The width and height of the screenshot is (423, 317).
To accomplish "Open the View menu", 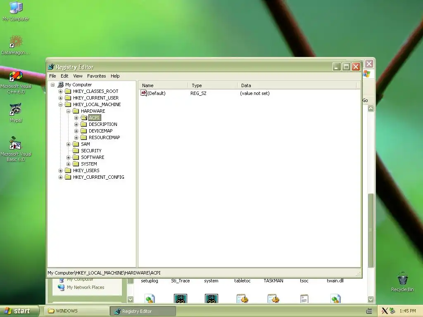I will [78, 76].
